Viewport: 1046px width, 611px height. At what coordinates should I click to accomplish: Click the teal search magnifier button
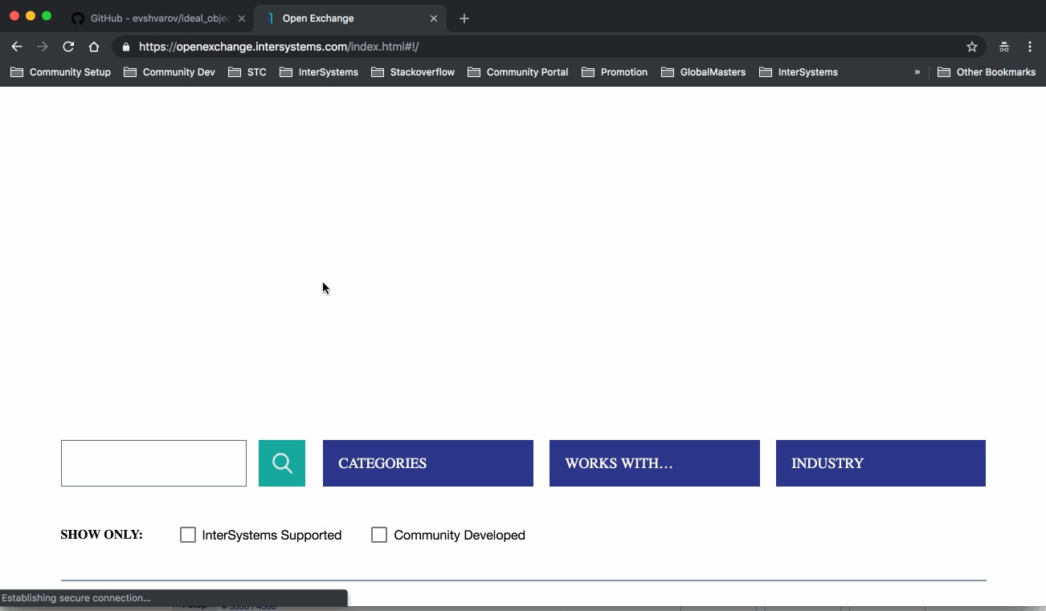point(281,463)
